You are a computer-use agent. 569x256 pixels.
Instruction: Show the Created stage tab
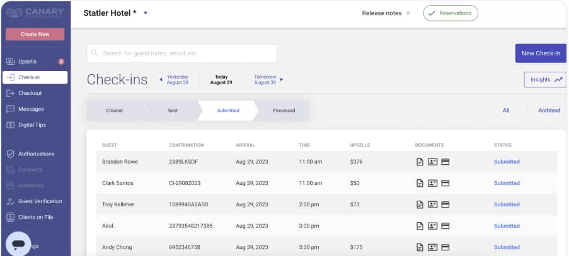(x=114, y=111)
